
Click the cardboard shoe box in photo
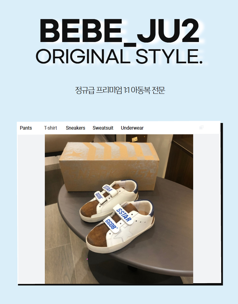pyautogui.click(x=109, y=166)
